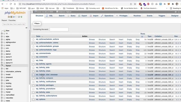Expand the alpa database node

click(2, 37)
